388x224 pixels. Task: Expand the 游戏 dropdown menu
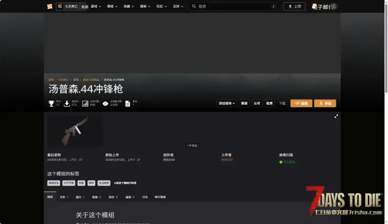tap(96, 7)
